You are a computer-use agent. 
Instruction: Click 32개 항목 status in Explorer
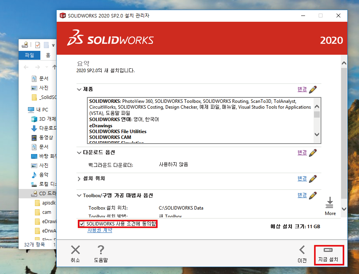pyautogui.click(x=35, y=245)
